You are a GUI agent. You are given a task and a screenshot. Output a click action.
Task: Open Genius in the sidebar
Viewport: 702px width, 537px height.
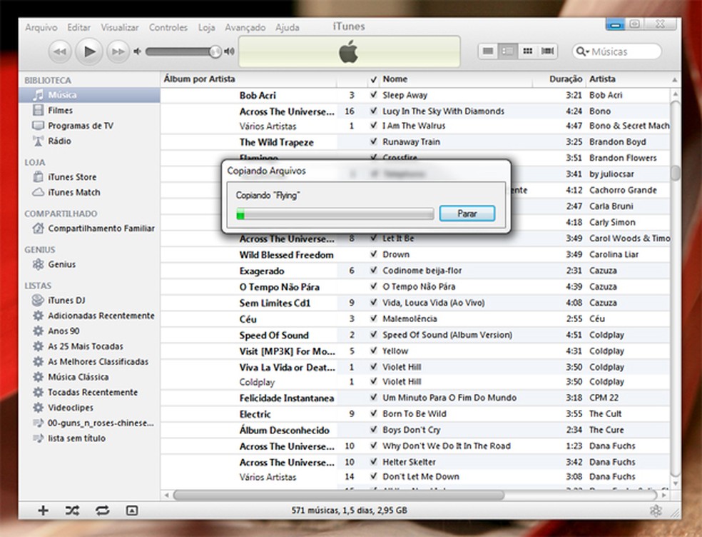[89, 264]
